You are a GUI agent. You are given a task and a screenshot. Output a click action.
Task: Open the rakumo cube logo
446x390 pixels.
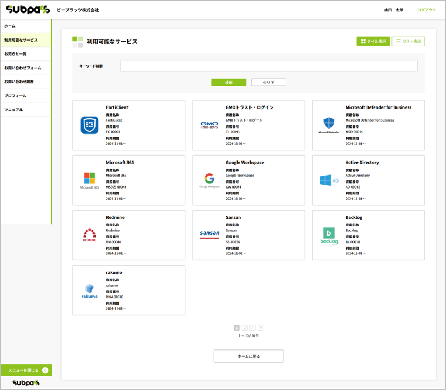pyautogui.click(x=90, y=291)
